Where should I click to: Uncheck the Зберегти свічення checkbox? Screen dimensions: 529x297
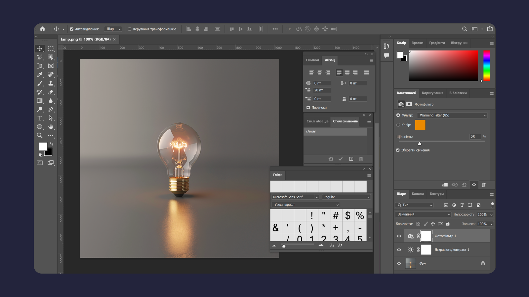click(x=398, y=150)
